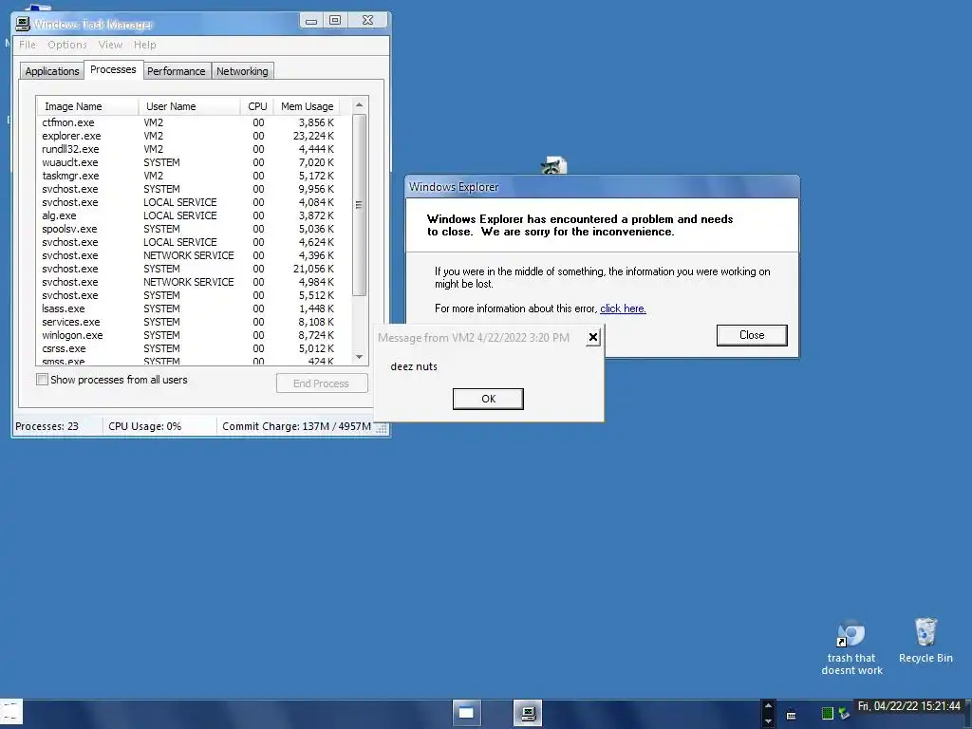Click OK in the 'deez nuts' message
The image size is (972, 729).
[488, 399]
